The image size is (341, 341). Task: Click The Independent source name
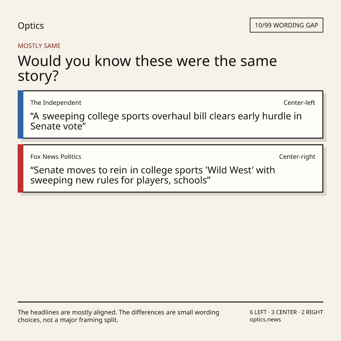pyautogui.click(x=56, y=103)
